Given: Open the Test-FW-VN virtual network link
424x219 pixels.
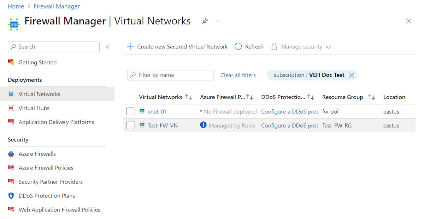Looking at the screenshot, I should pos(163,126).
